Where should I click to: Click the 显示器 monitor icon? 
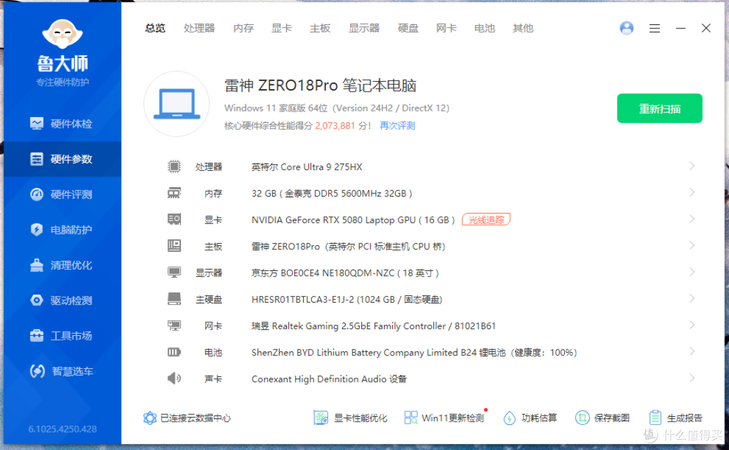tap(174, 272)
